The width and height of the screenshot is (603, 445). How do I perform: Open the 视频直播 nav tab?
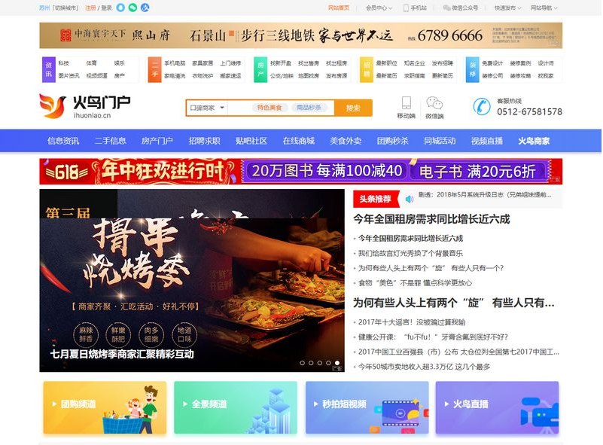[x=487, y=141]
